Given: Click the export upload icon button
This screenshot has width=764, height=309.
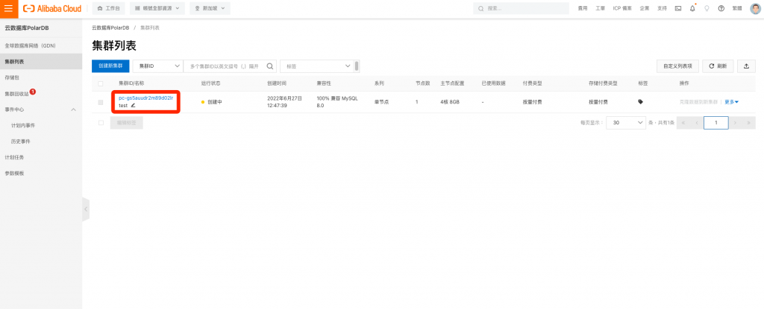Looking at the screenshot, I should [x=746, y=66].
